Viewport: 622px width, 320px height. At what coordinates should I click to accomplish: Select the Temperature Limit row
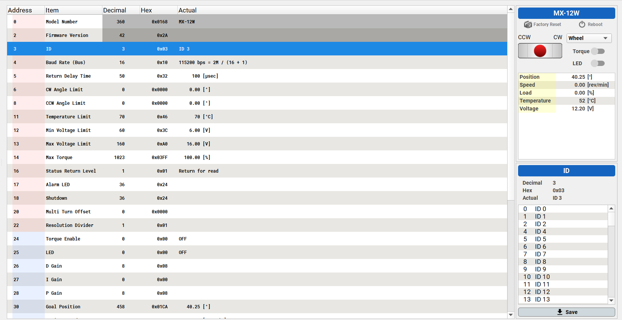click(257, 116)
